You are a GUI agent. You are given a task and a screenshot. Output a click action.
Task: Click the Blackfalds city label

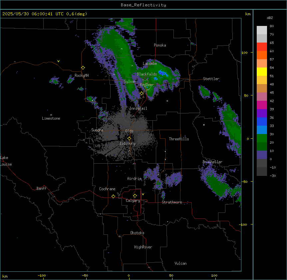[147, 74]
